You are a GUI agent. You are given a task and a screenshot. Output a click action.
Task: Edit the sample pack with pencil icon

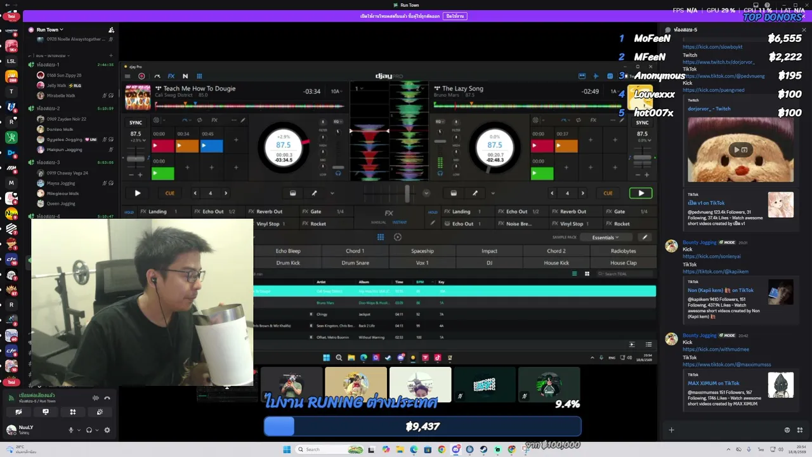click(x=645, y=237)
